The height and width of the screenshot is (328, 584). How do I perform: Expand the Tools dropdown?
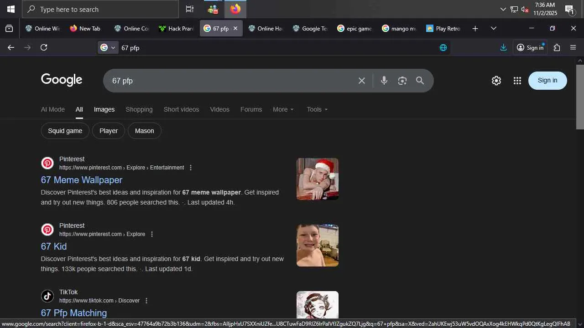coord(317,109)
